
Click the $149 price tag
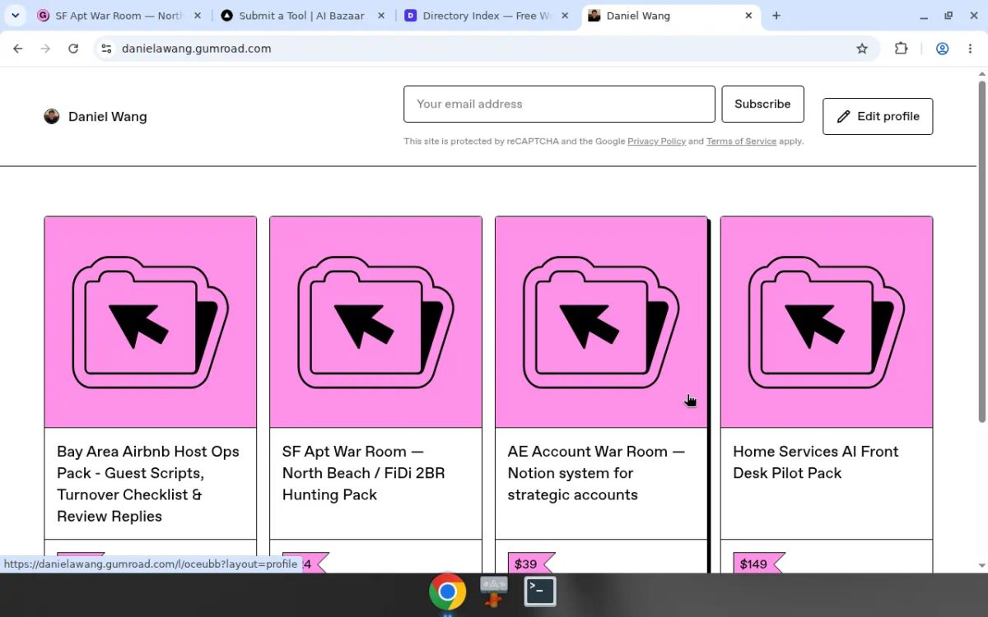(x=757, y=564)
